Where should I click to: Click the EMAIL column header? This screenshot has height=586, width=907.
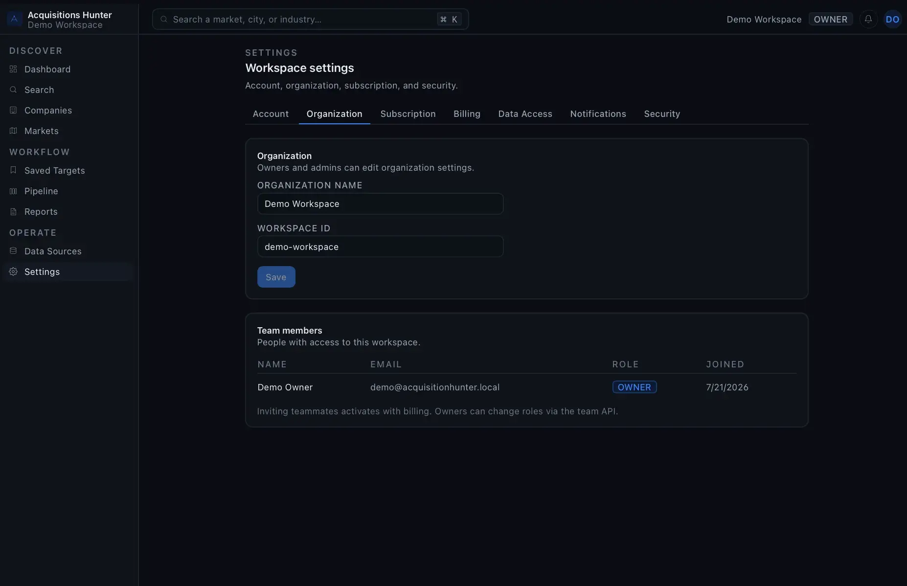[x=386, y=364]
